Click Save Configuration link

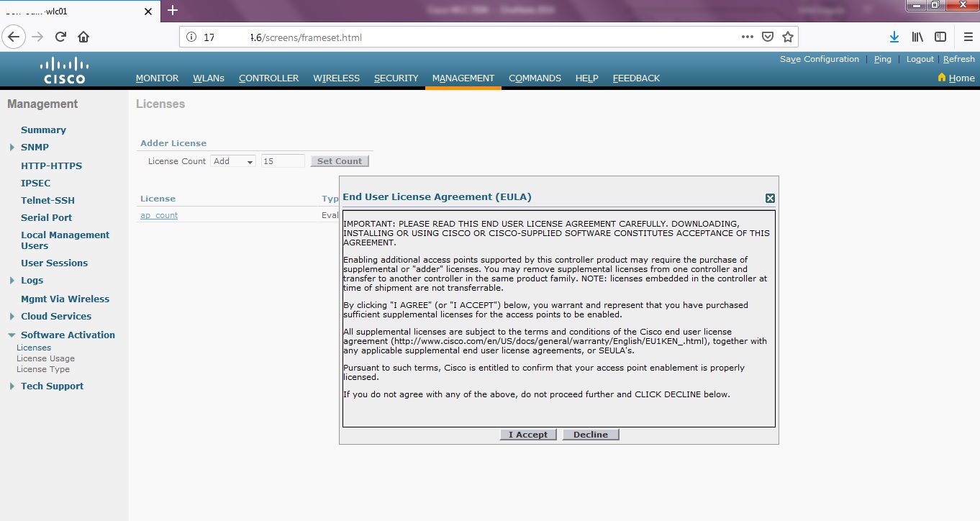(x=820, y=59)
